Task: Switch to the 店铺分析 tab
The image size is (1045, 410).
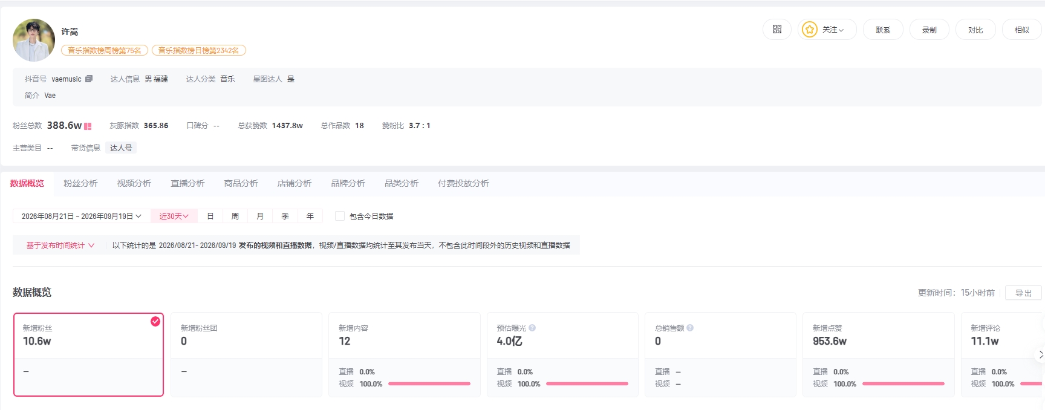Action: coord(295,183)
